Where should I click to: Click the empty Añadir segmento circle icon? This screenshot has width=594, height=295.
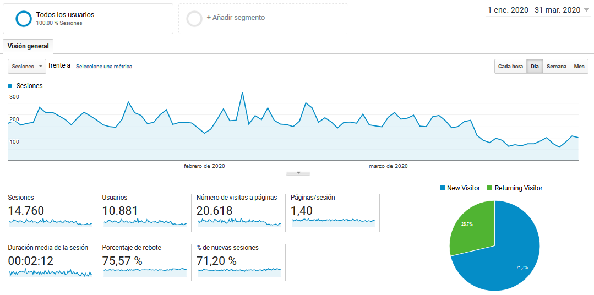(x=195, y=19)
